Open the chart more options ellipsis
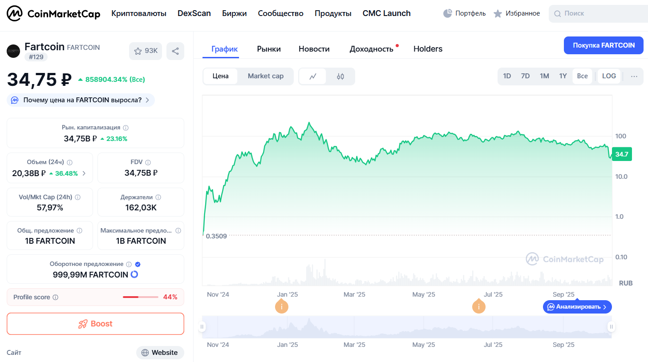Viewport: 648px width, 362px height. (x=634, y=76)
